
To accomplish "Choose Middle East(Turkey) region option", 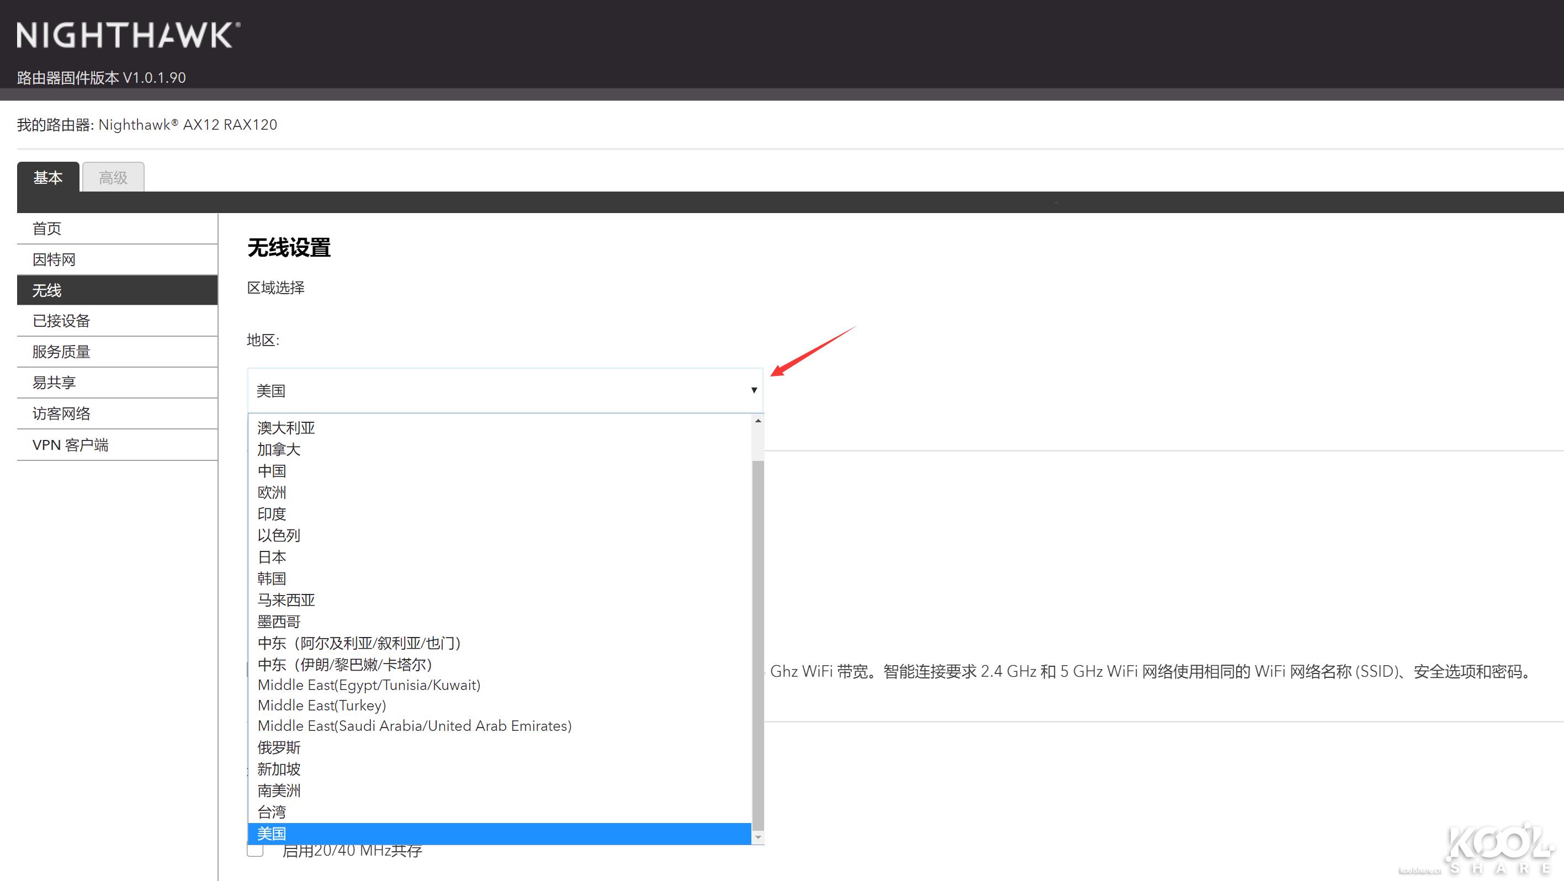I will [x=322, y=705].
